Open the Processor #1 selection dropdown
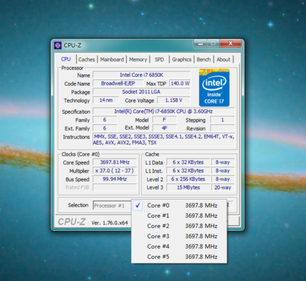 (x=112, y=205)
